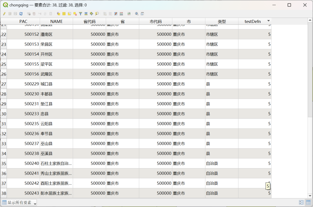Click the 奉节县 name cell
Viewport: 313px width, 207px height.
[57, 134]
